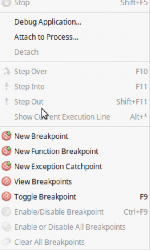The height and width of the screenshot is (250, 150).
Task: Click the New Exception Catchpoint icon
Action: [6, 166]
